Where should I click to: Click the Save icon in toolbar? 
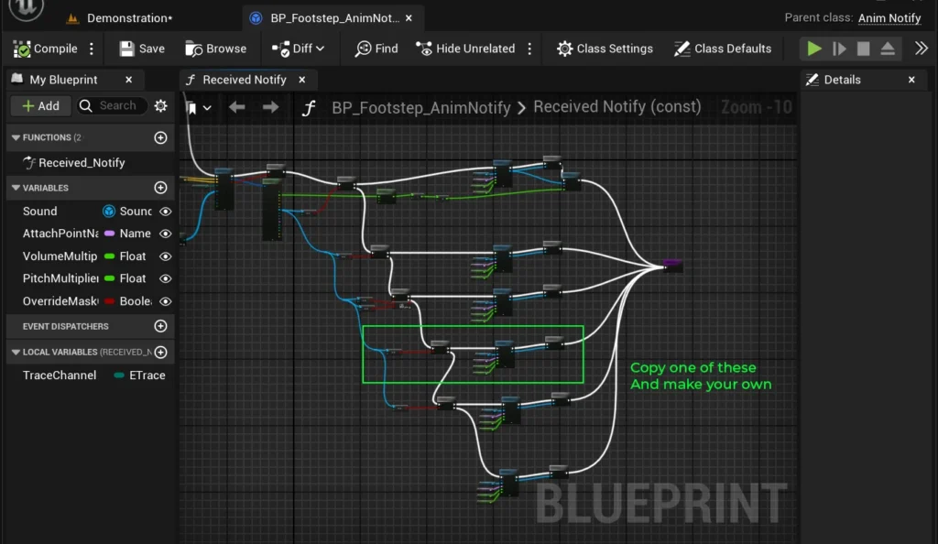[127, 49]
